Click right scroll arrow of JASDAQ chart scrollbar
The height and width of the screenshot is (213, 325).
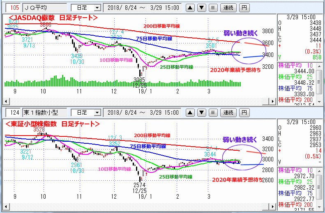point(272,102)
